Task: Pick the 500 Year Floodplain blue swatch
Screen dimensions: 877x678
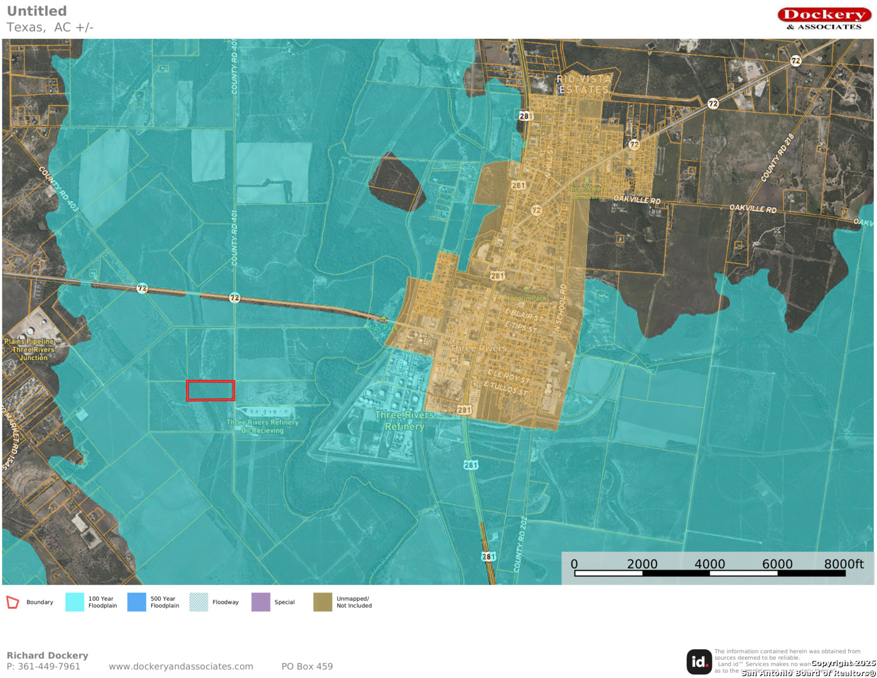Action: (x=136, y=603)
